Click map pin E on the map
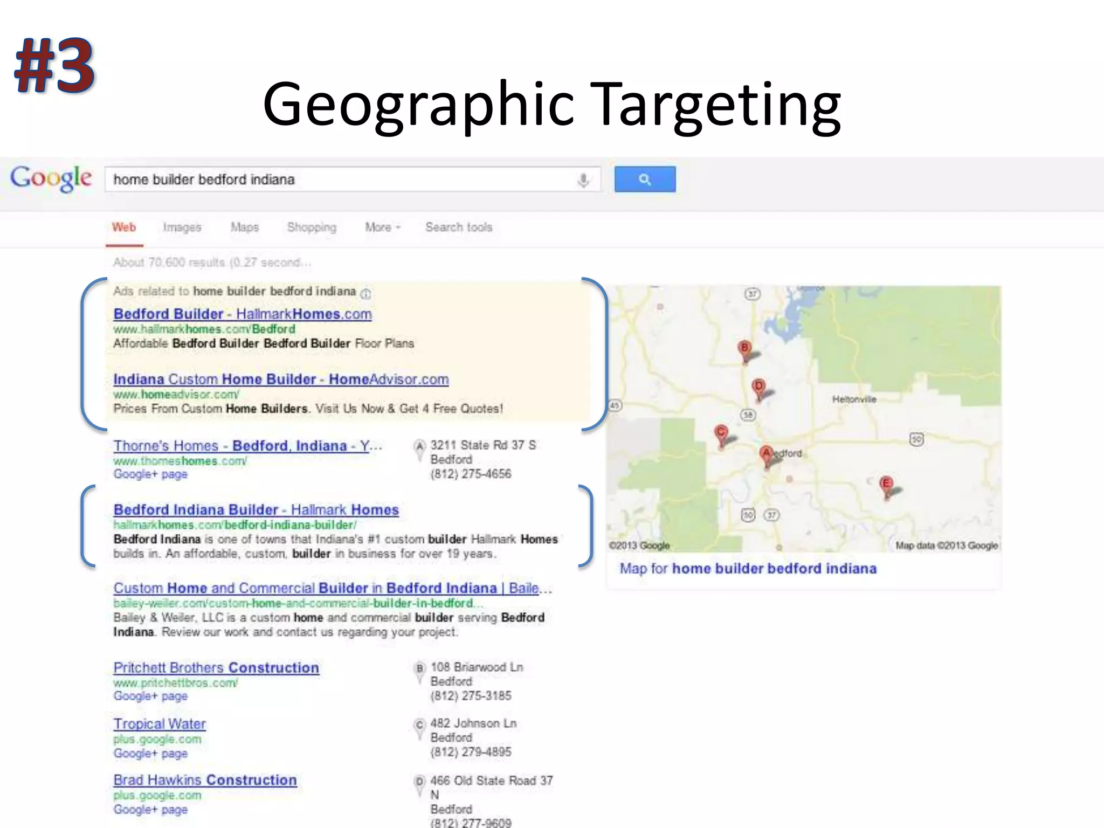 [x=886, y=487]
